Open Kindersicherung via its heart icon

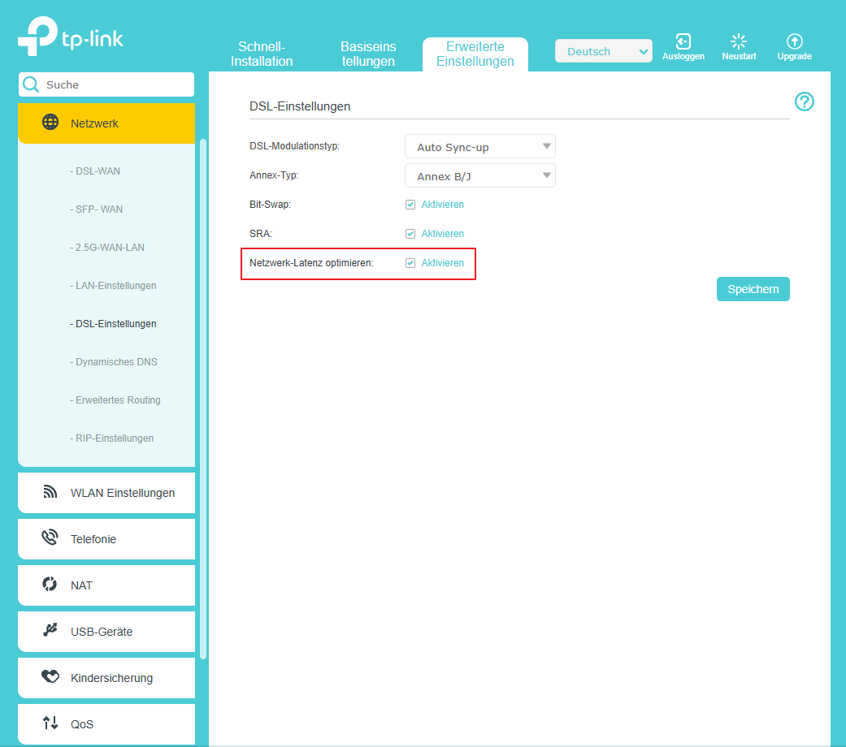point(50,677)
